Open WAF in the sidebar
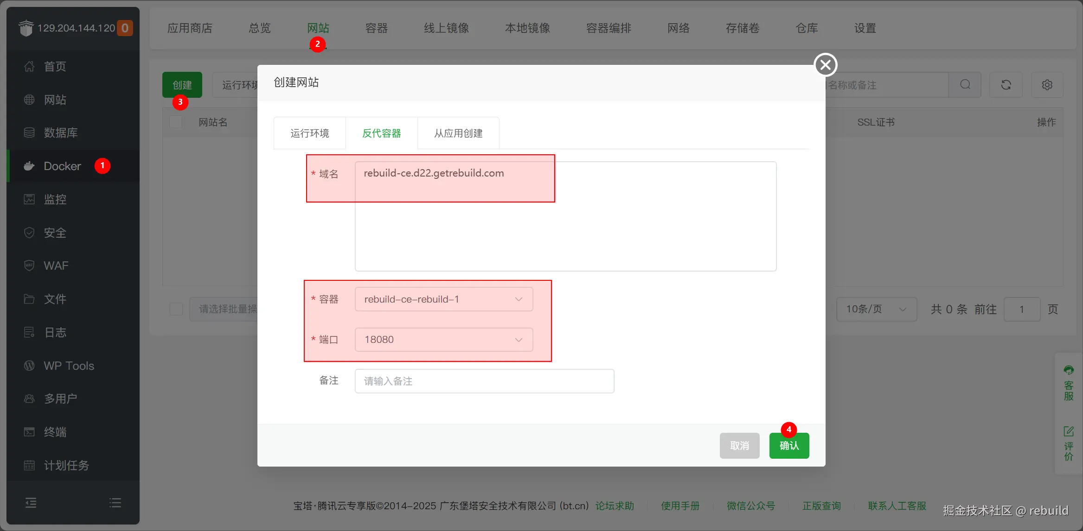 pos(56,265)
